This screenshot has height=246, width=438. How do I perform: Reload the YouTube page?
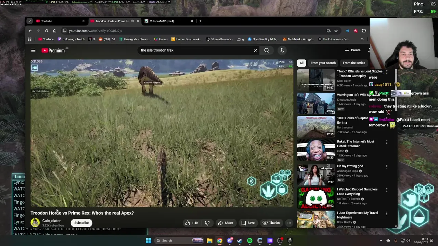(x=47, y=31)
